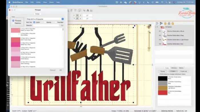Pick the White thread swatch

(x=15, y=35)
